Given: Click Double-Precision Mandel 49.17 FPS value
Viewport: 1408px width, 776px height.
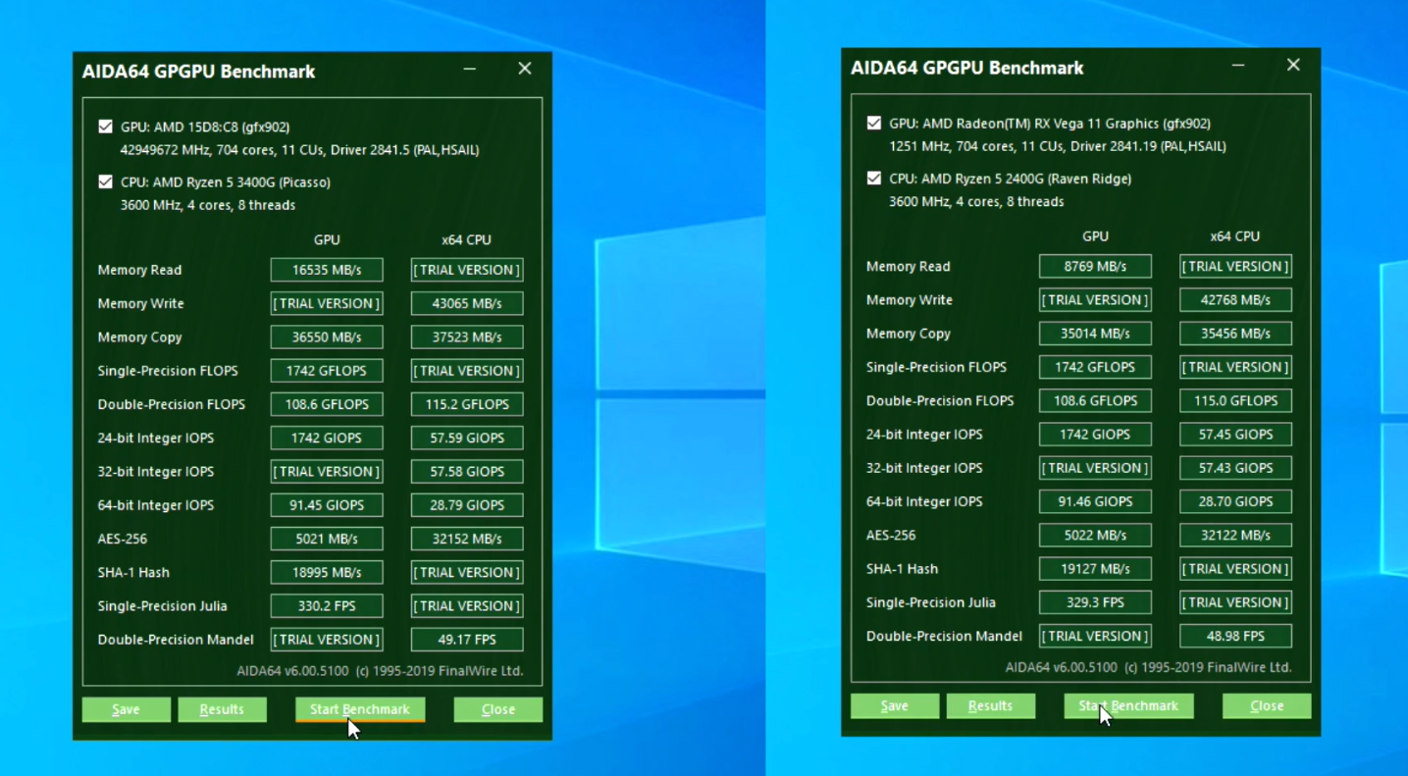Looking at the screenshot, I should (x=467, y=639).
